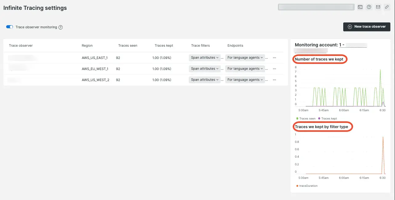Expand Span attributes dropdown for AWS_US_EAST_1
Image resolution: width=395 pixels, height=200 pixels.
[205, 58]
